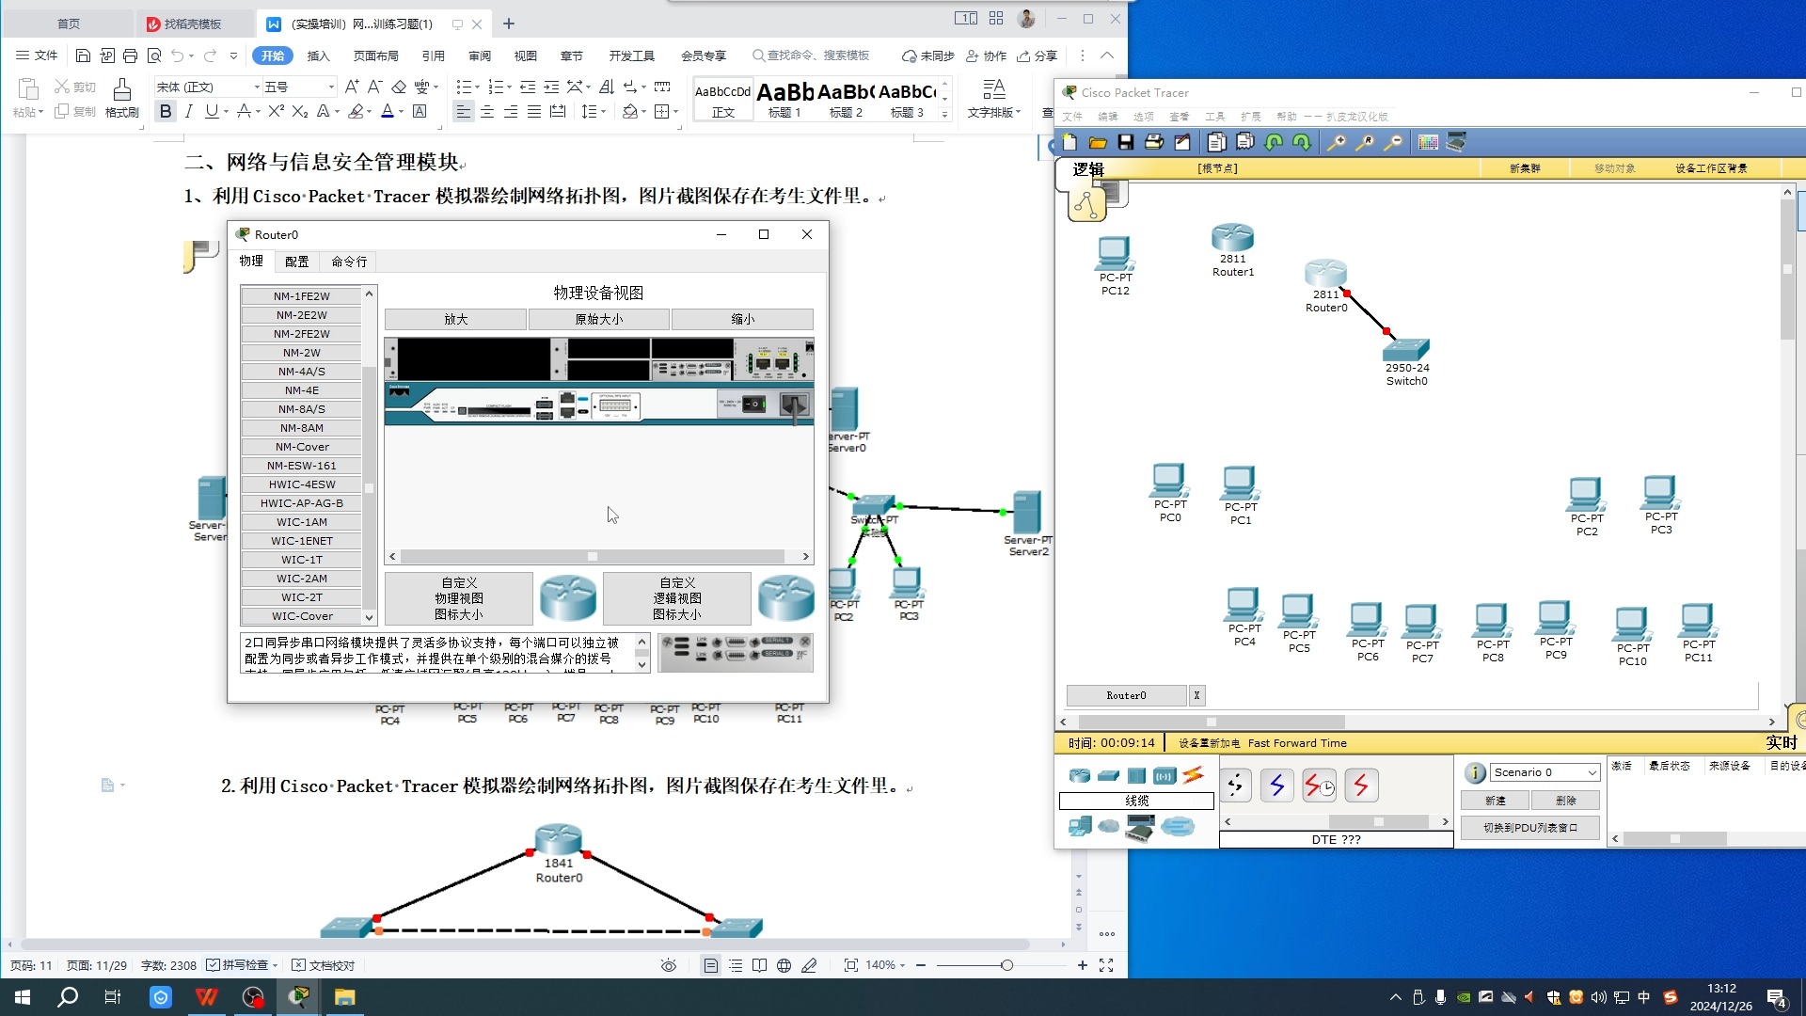Open the Scenario 0 dropdown

(1592, 772)
